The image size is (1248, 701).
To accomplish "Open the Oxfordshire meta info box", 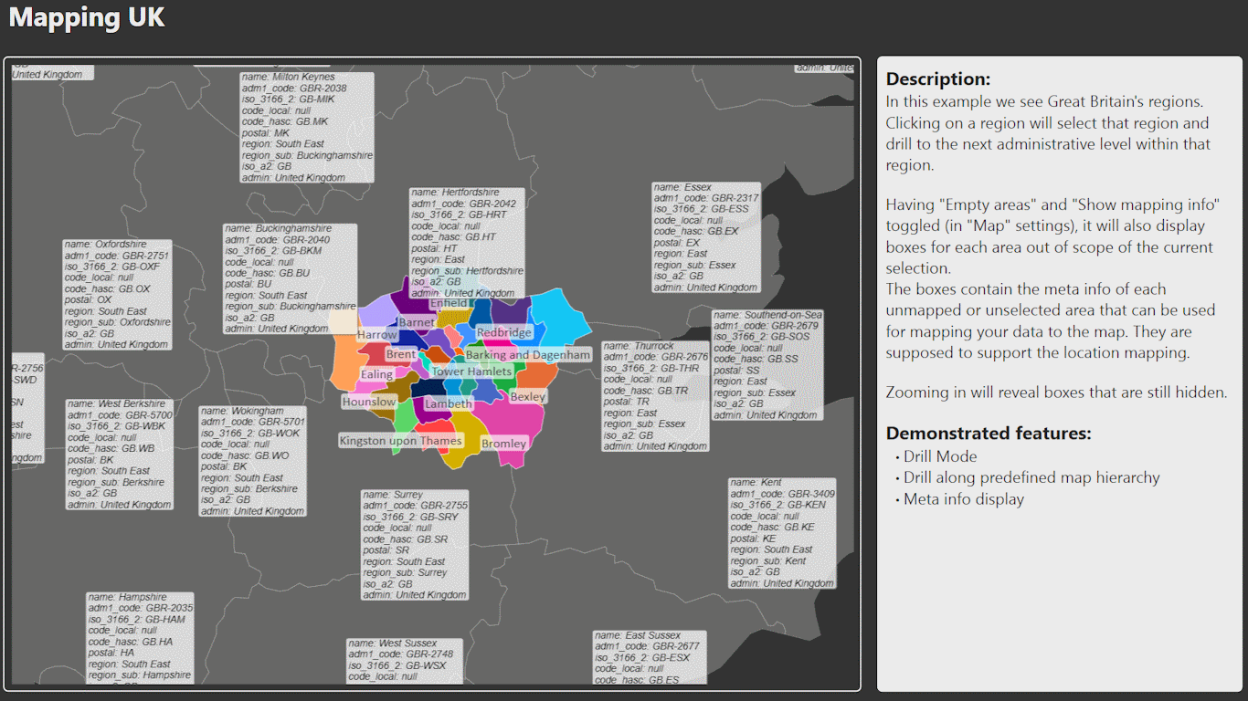I will pyautogui.click(x=117, y=295).
